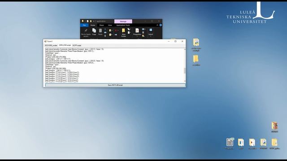Viewport: 287px width, 161px height.
Task: Switch to the Home ribbon tab
Action: pyautogui.click(x=93, y=25)
